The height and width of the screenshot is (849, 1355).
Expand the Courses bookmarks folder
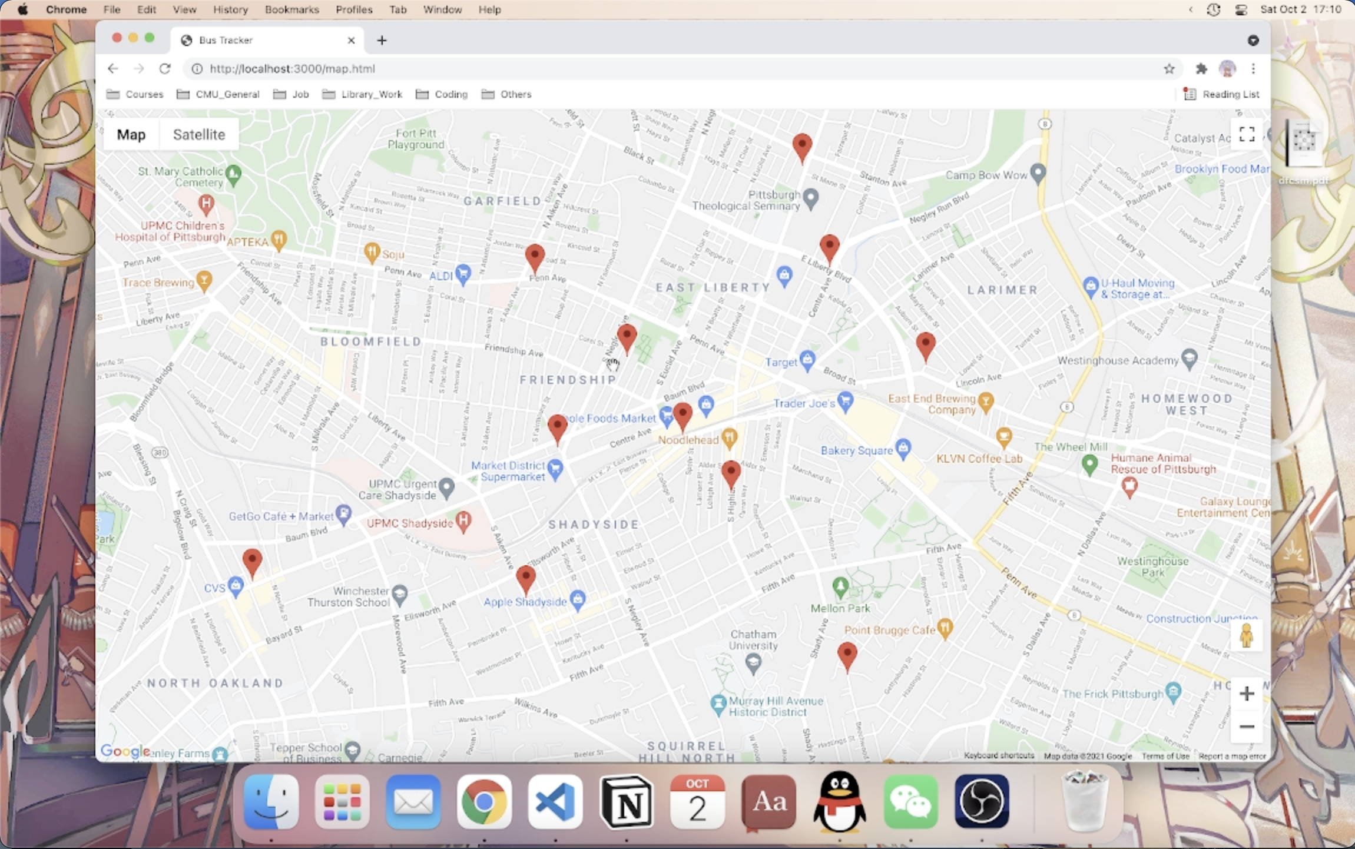click(x=135, y=94)
